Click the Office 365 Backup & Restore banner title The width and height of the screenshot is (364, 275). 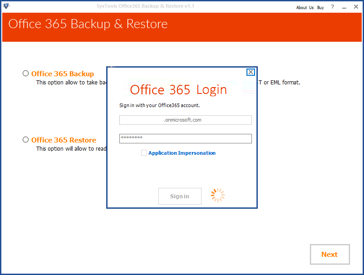(88, 24)
